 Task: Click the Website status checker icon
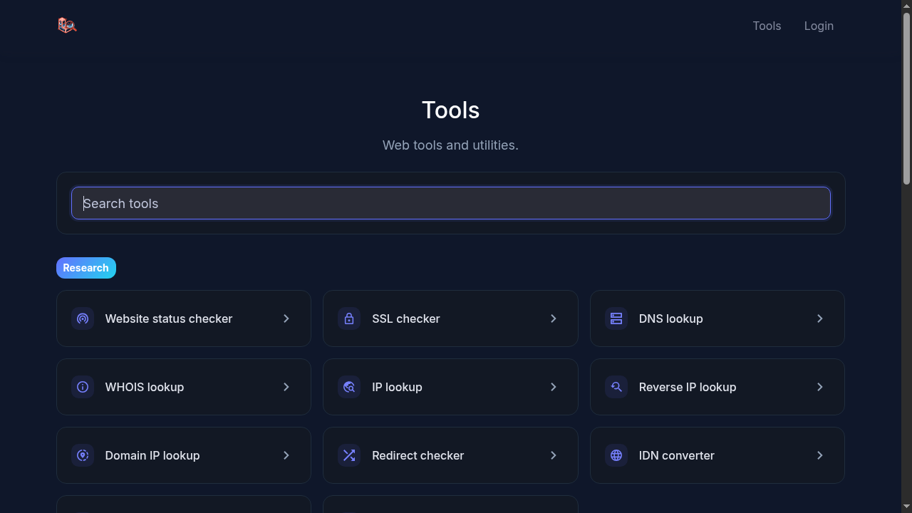83,318
